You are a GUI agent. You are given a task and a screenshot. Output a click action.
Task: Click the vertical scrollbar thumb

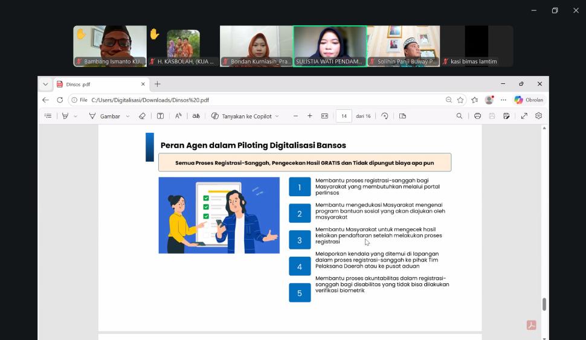[x=544, y=304]
